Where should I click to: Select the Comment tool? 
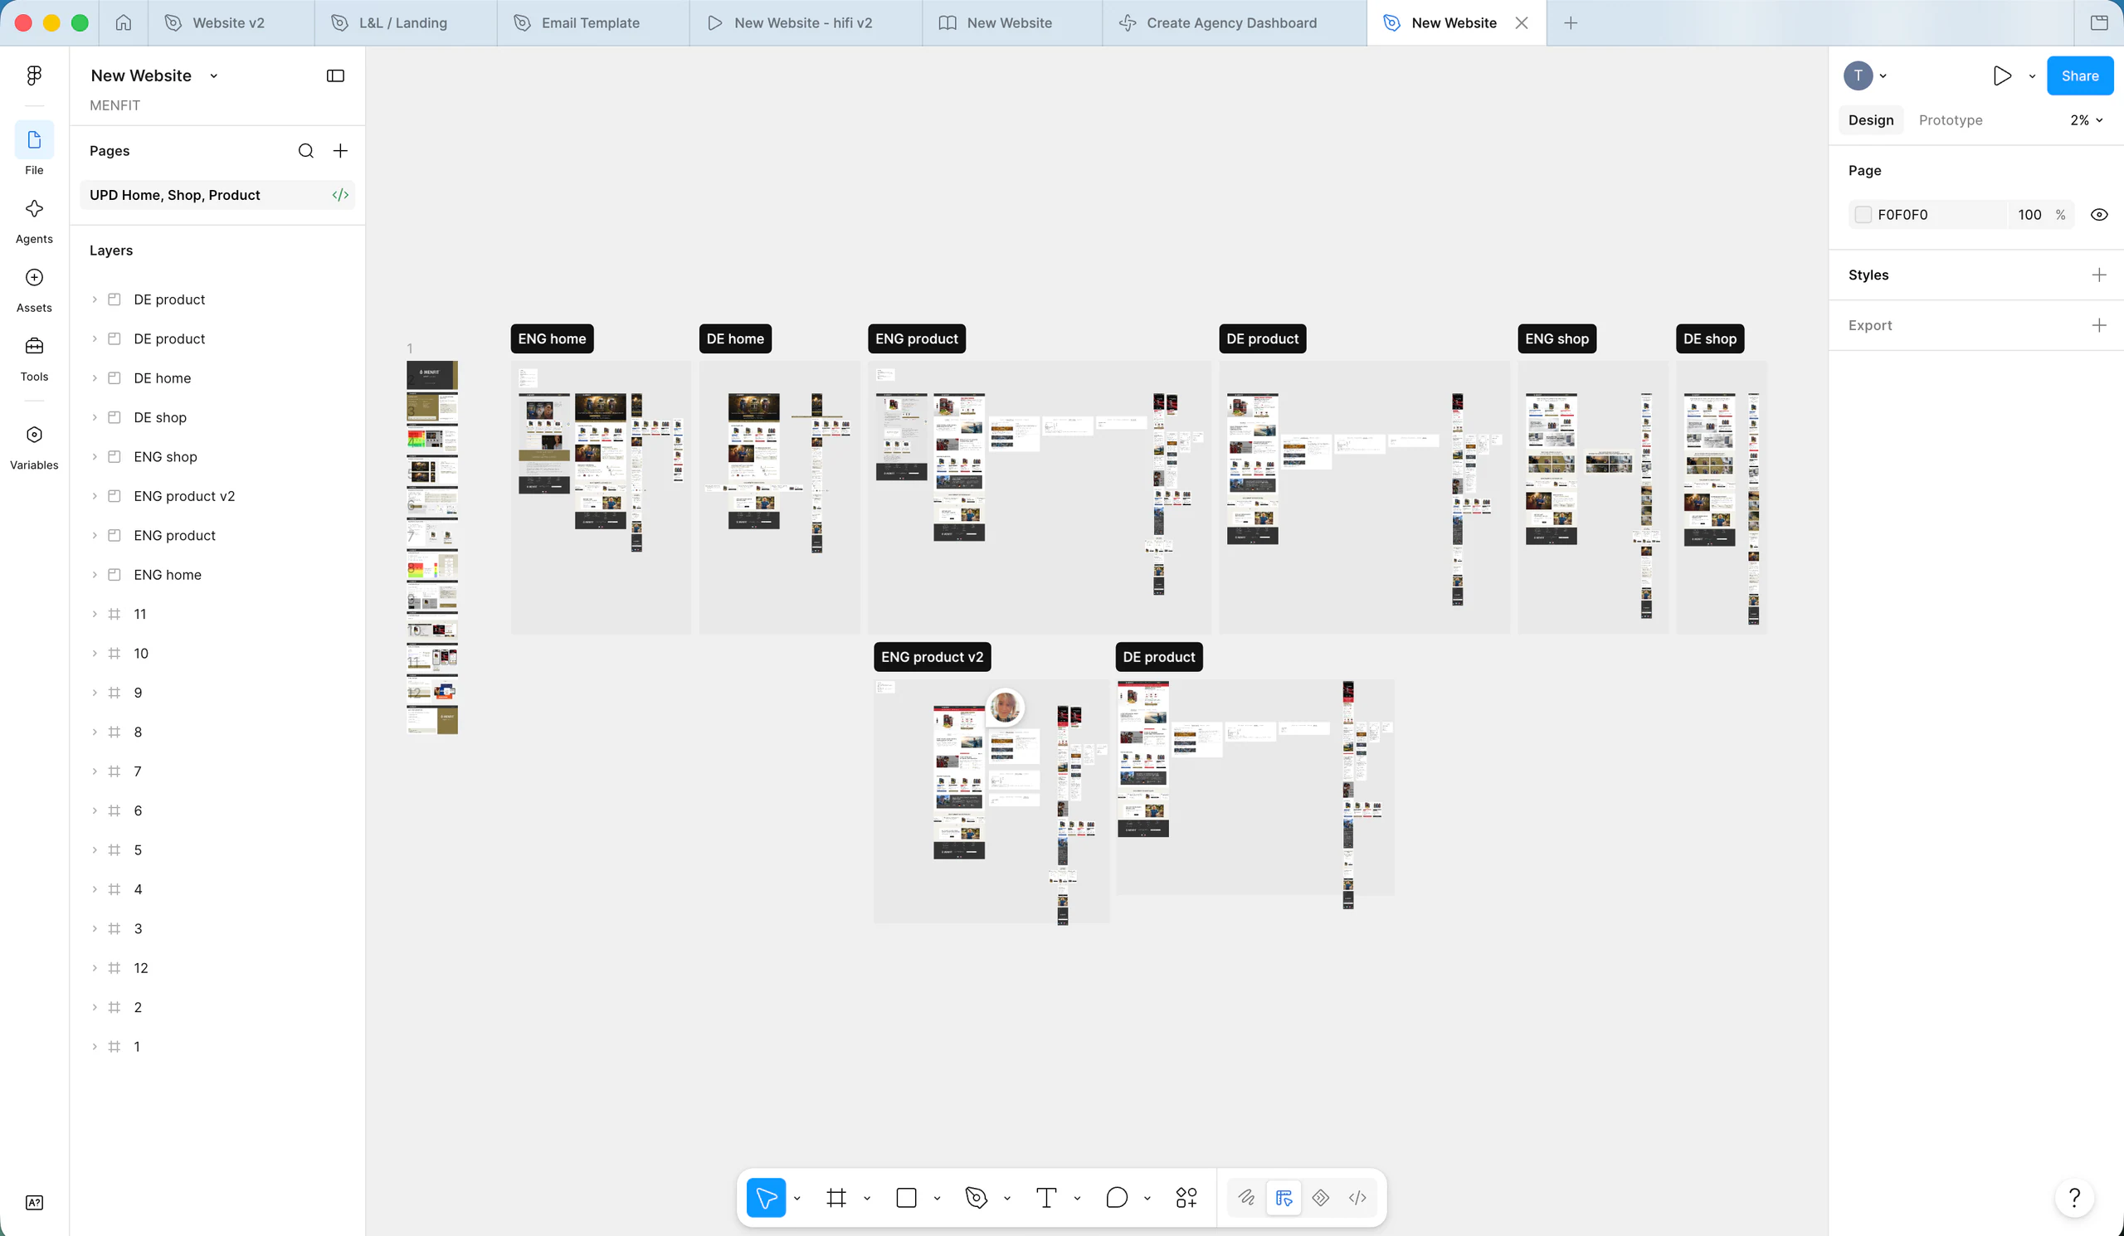coord(1116,1197)
